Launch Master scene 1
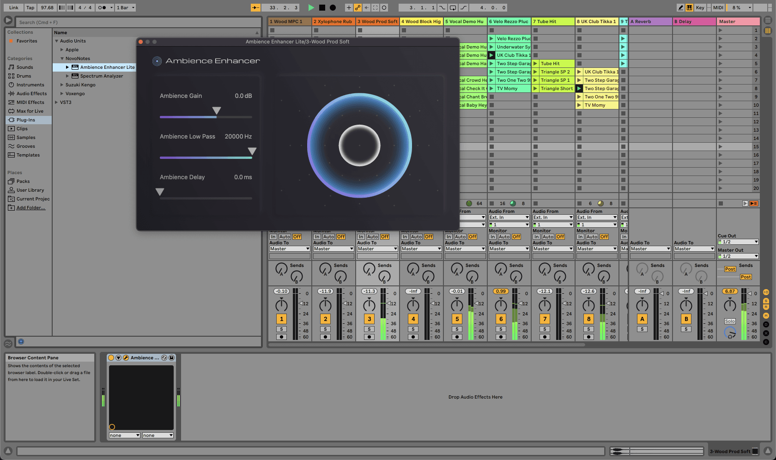The height and width of the screenshot is (460, 776). coord(720,30)
